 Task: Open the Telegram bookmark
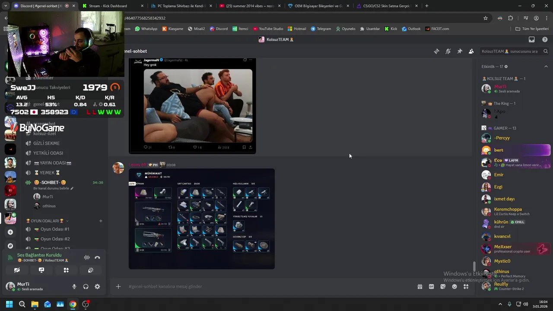[x=321, y=29]
